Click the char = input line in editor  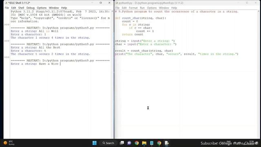[x=146, y=44]
